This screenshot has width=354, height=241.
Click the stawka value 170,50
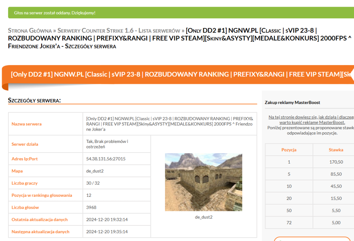pyautogui.click(x=336, y=162)
